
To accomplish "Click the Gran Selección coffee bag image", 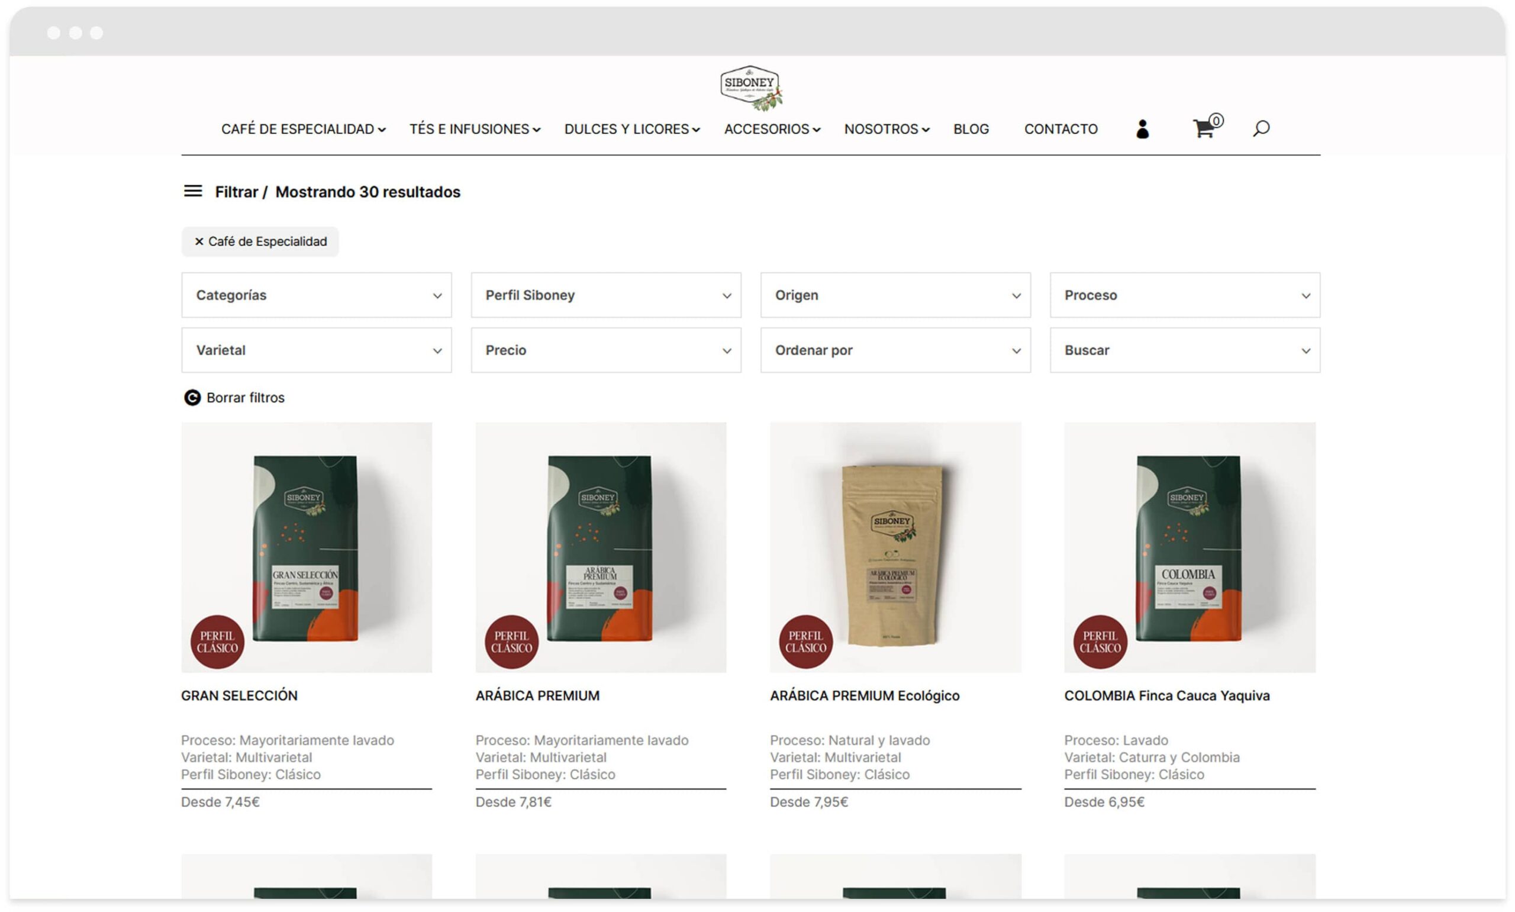I will click(307, 547).
